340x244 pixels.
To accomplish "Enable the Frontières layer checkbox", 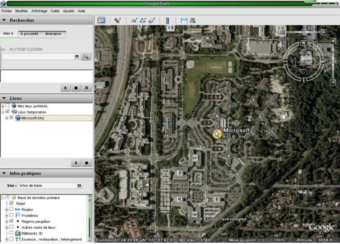I will [12, 215].
